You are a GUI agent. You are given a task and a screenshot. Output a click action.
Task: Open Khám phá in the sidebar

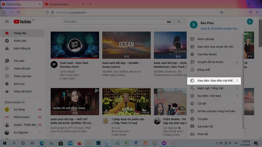point(20,41)
